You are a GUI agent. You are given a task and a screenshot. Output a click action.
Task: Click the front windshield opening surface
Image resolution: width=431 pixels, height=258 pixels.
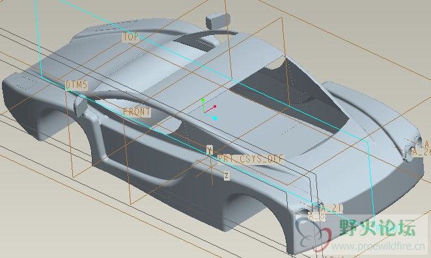288,90
